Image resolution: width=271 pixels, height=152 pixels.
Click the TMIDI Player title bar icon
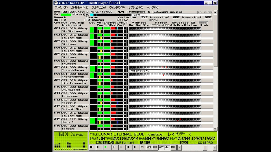pos(56,3)
